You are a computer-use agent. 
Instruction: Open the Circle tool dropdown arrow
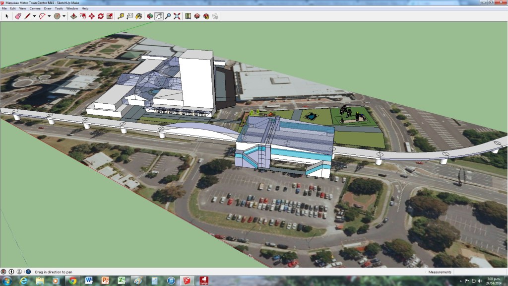63,15
